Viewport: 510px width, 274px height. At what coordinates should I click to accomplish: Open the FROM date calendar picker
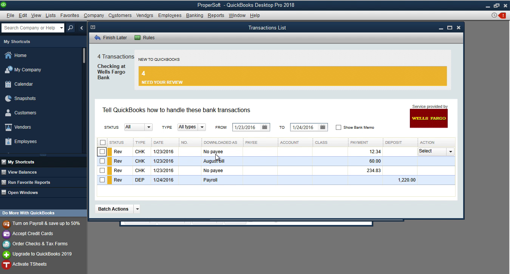[264, 127]
